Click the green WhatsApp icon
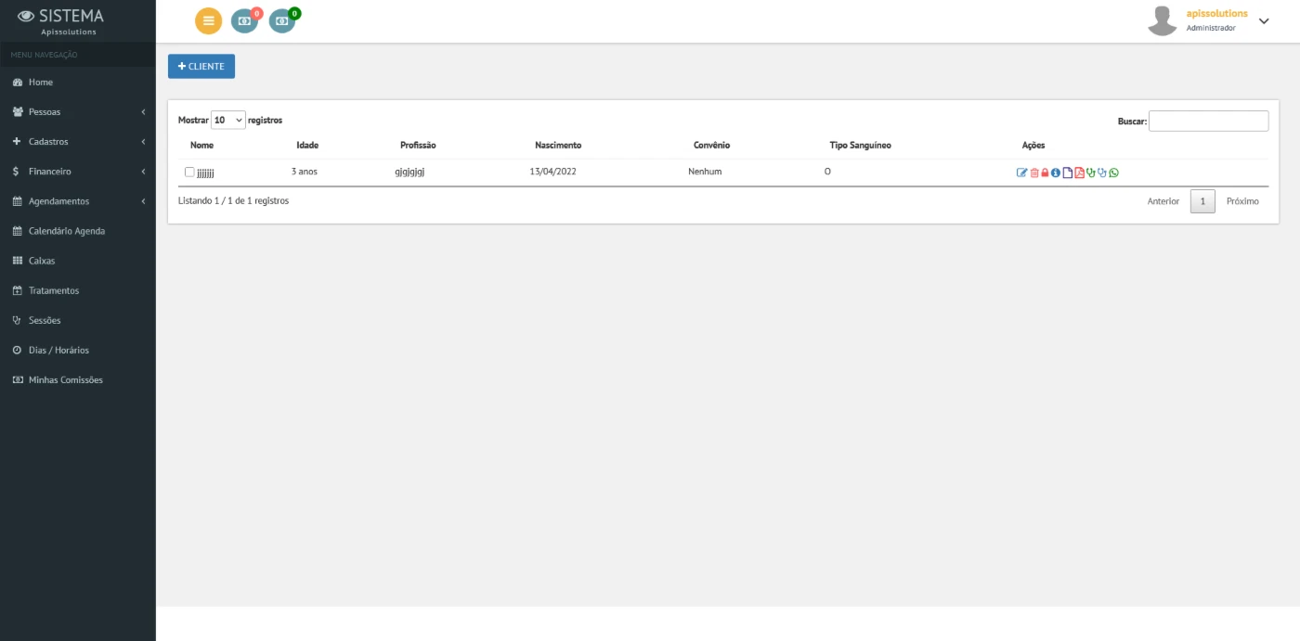Image resolution: width=1300 pixels, height=641 pixels. pyautogui.click(x=1114, y=173)
